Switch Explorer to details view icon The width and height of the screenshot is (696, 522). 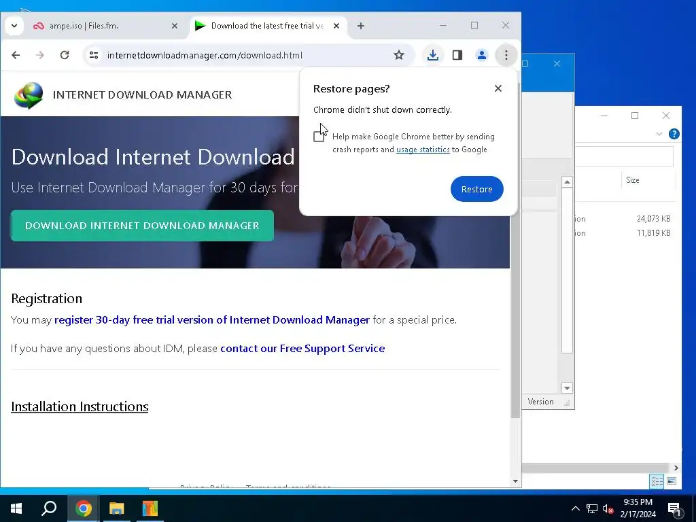point(657,481)
